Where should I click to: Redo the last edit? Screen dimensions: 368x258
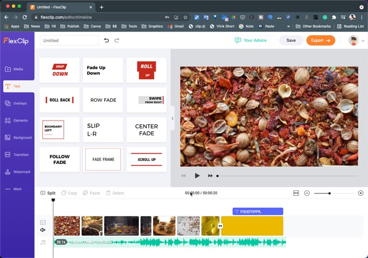coord(117,40)
